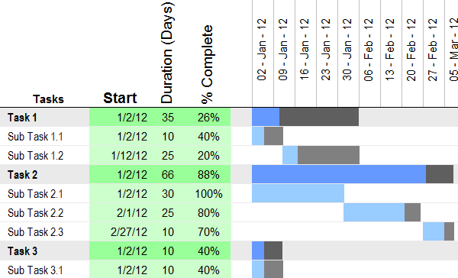Select the Duration (Days) column header

[x=167, y=53]
